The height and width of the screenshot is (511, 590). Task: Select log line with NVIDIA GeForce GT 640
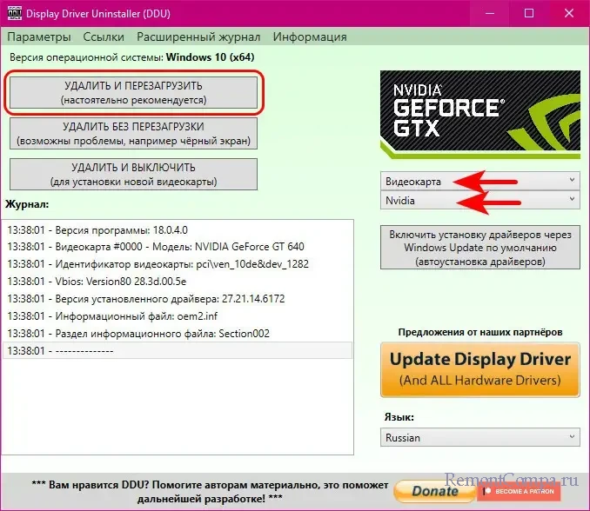pyautogui.click(x=178, y=247)
